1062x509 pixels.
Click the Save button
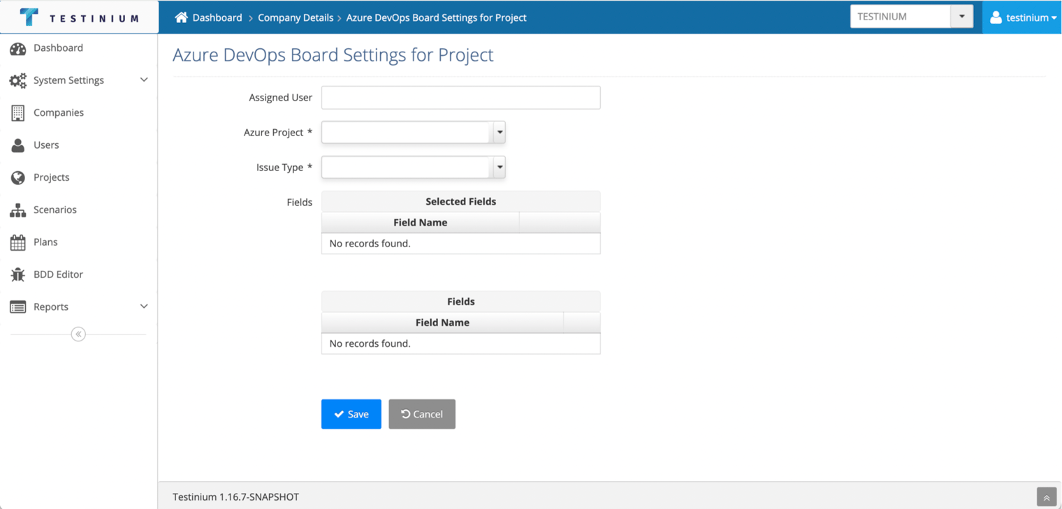(351, 414)
